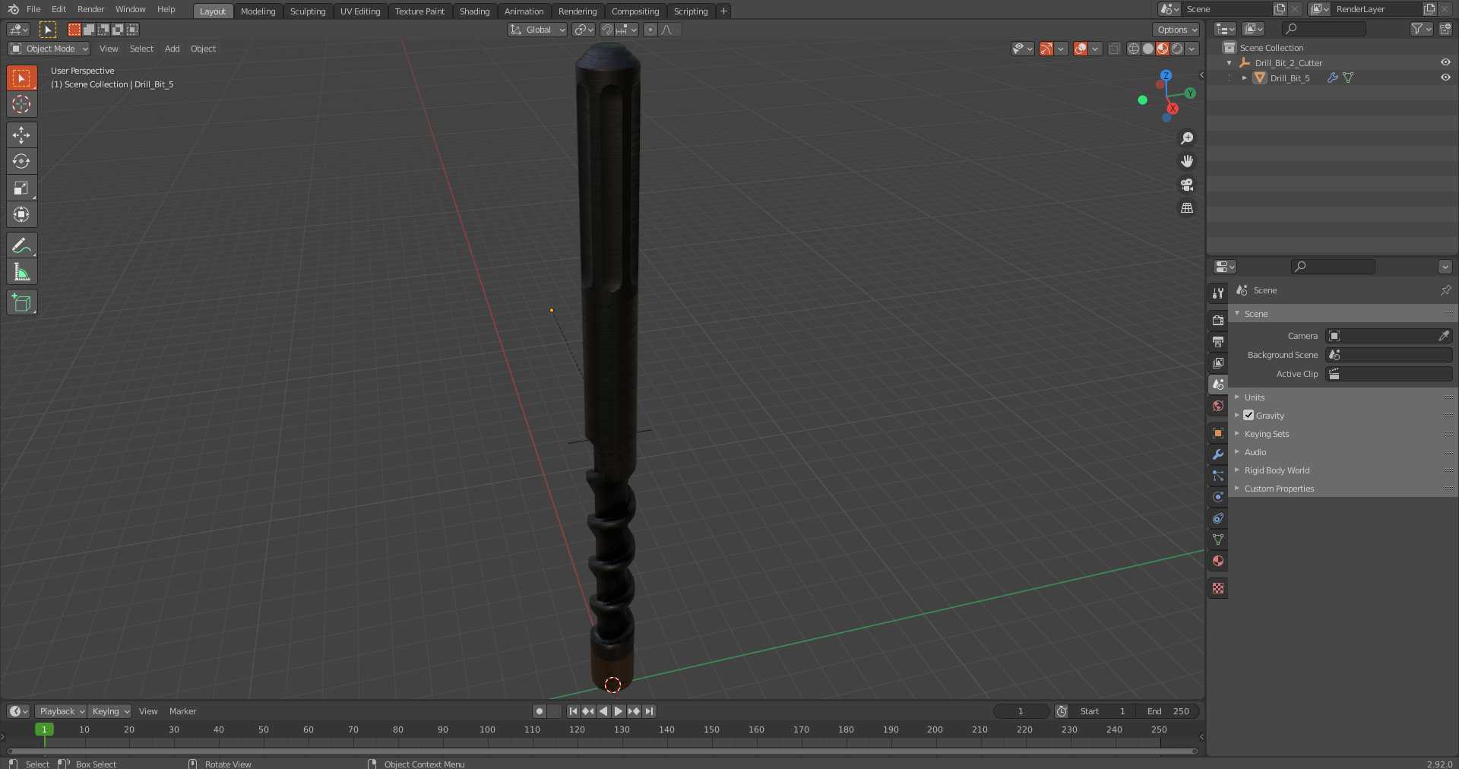This screenshot has width=1459, height=769.
Task: Activate the Cursor tool
Action: click(21, 104)
